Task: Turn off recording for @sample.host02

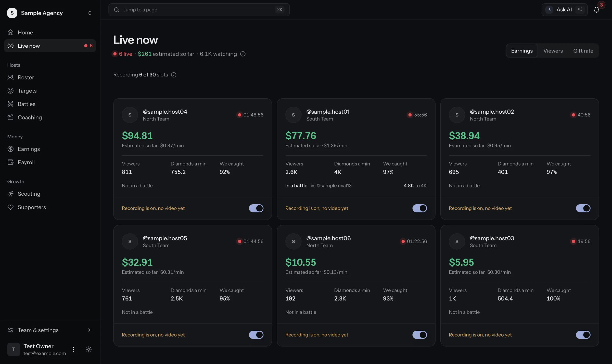Action: tap(583, 208)
